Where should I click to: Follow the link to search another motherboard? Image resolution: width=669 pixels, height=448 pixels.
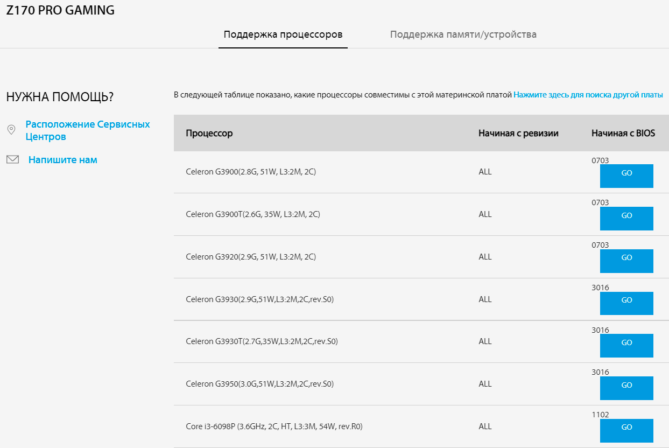click(x=588, y=95)
